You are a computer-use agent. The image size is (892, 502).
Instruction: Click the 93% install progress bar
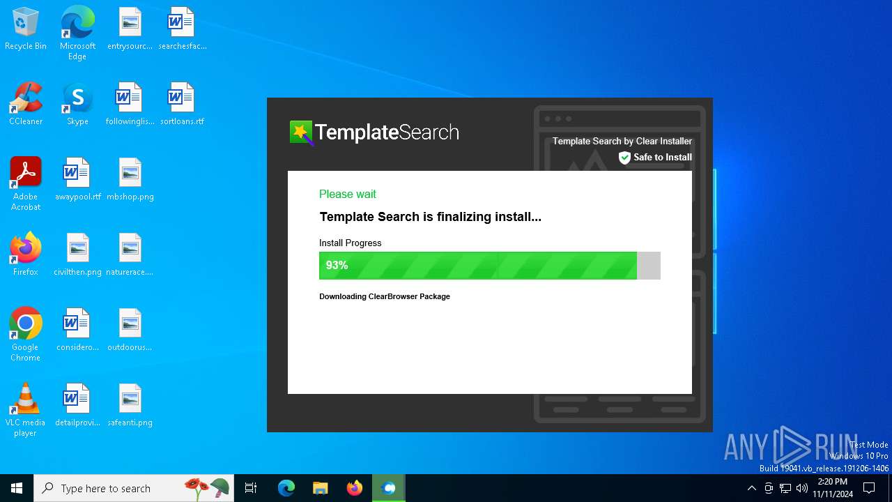click(489, 266)
